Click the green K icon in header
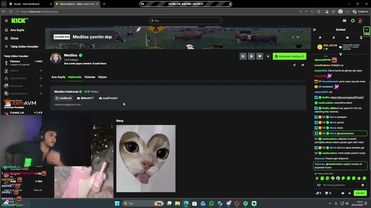371x208 pixels. pos(353,21)
